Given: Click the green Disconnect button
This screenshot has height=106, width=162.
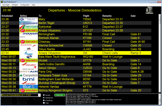Looking at the screenshot, I should (60, 95).
